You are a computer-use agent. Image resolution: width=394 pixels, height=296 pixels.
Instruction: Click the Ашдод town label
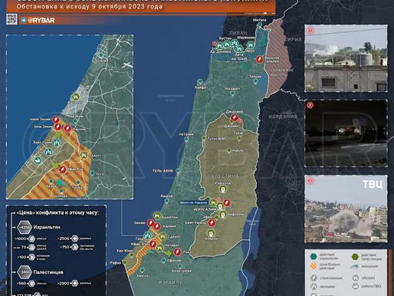pos(166,196)
